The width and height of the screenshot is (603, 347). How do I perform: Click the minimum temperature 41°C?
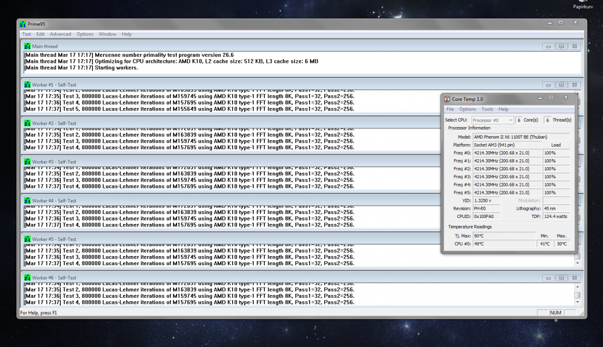[545, 244]
